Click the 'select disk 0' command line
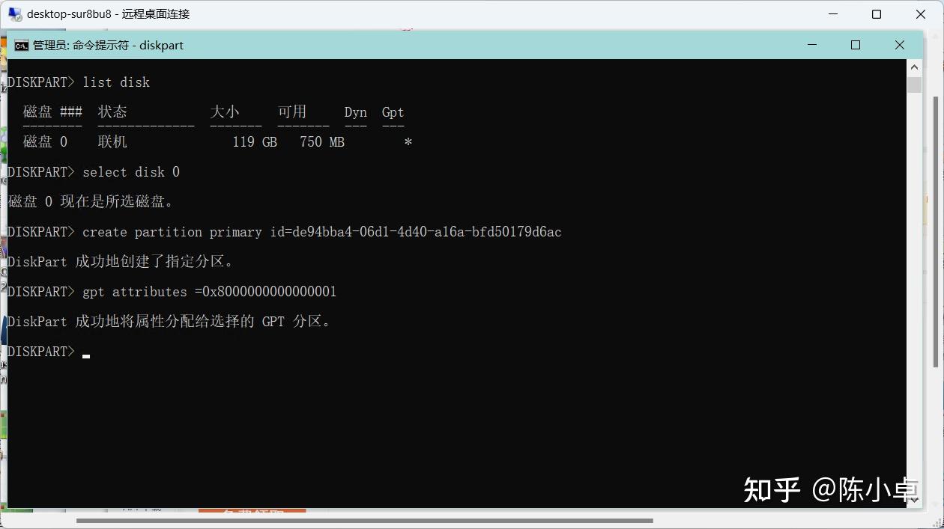The image size is (944, 529). click(x=131, y=172)
